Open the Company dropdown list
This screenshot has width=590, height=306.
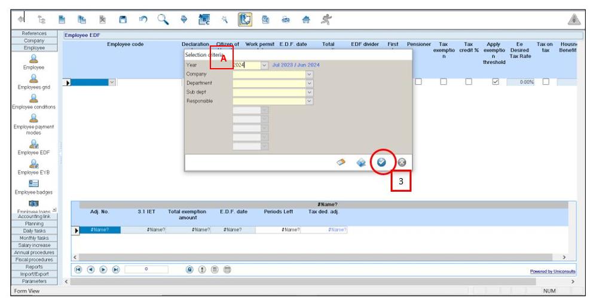(x=309, y=74)
